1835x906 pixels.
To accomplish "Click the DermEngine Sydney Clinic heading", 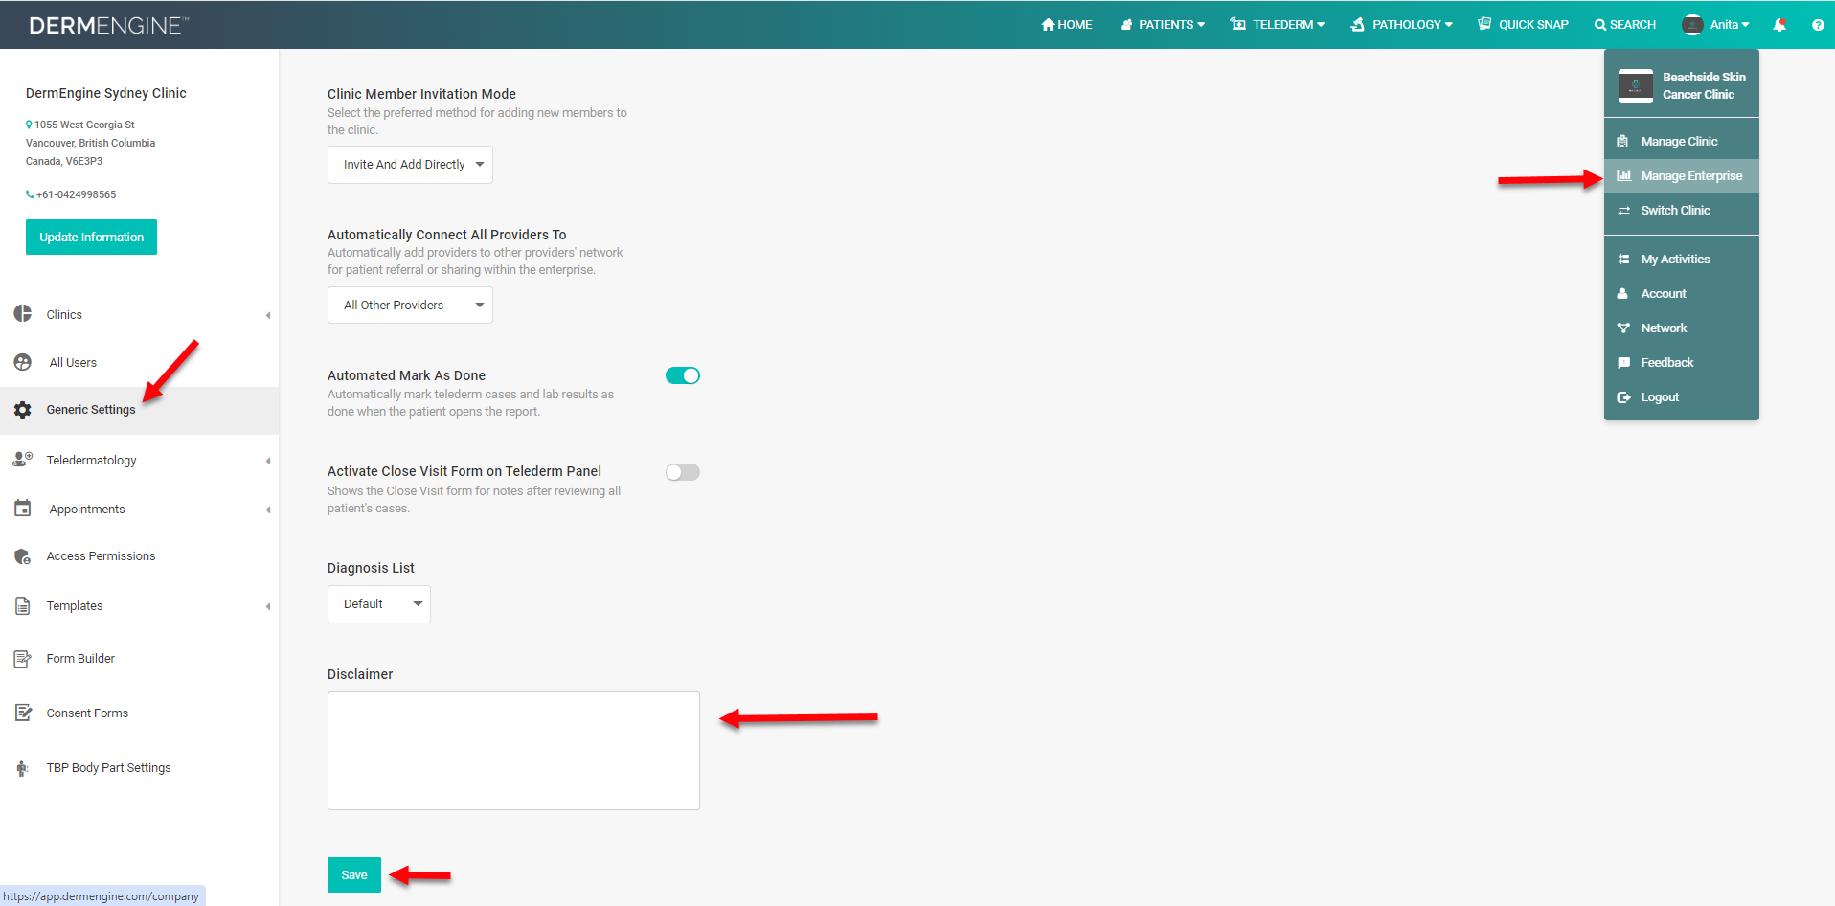I will 106,93.
